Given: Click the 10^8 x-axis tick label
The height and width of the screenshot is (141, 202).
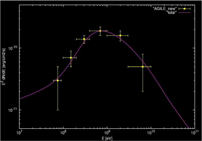Looking at the screenshot, I should click(63, 133).
